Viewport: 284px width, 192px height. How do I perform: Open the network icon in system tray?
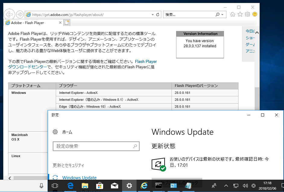236,186
